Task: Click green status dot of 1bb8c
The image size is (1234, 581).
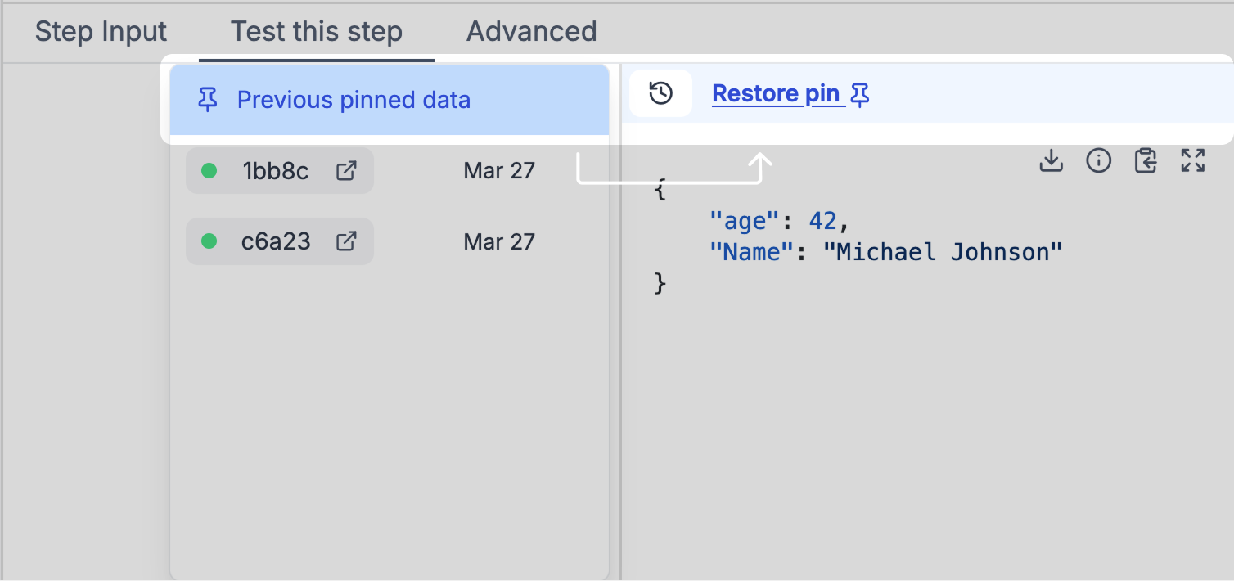Action: (209, 170)
